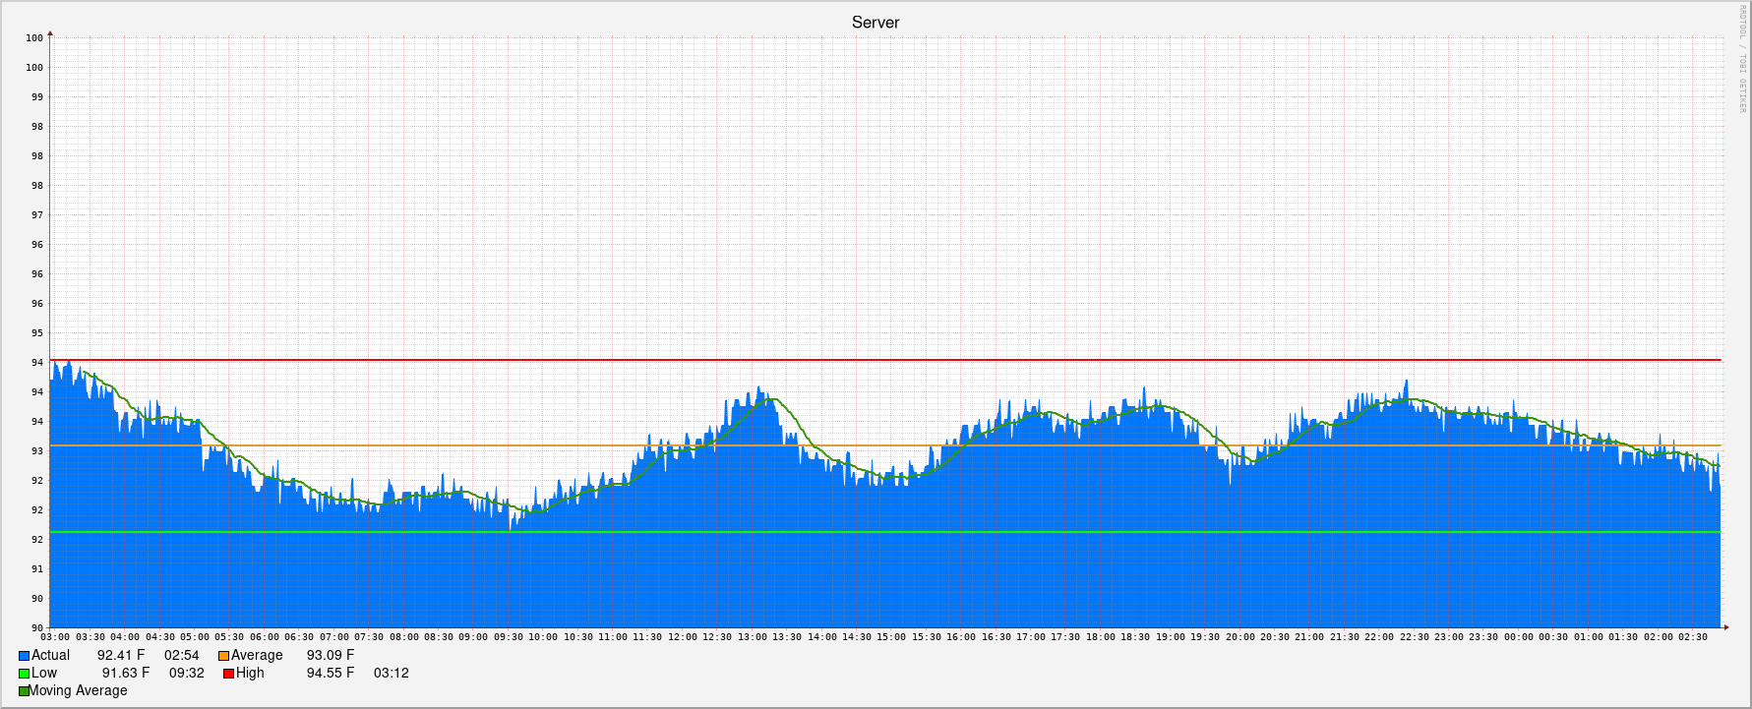
Task: Click the 18:00 label on time axis
Action: [x=1100, y=637]
